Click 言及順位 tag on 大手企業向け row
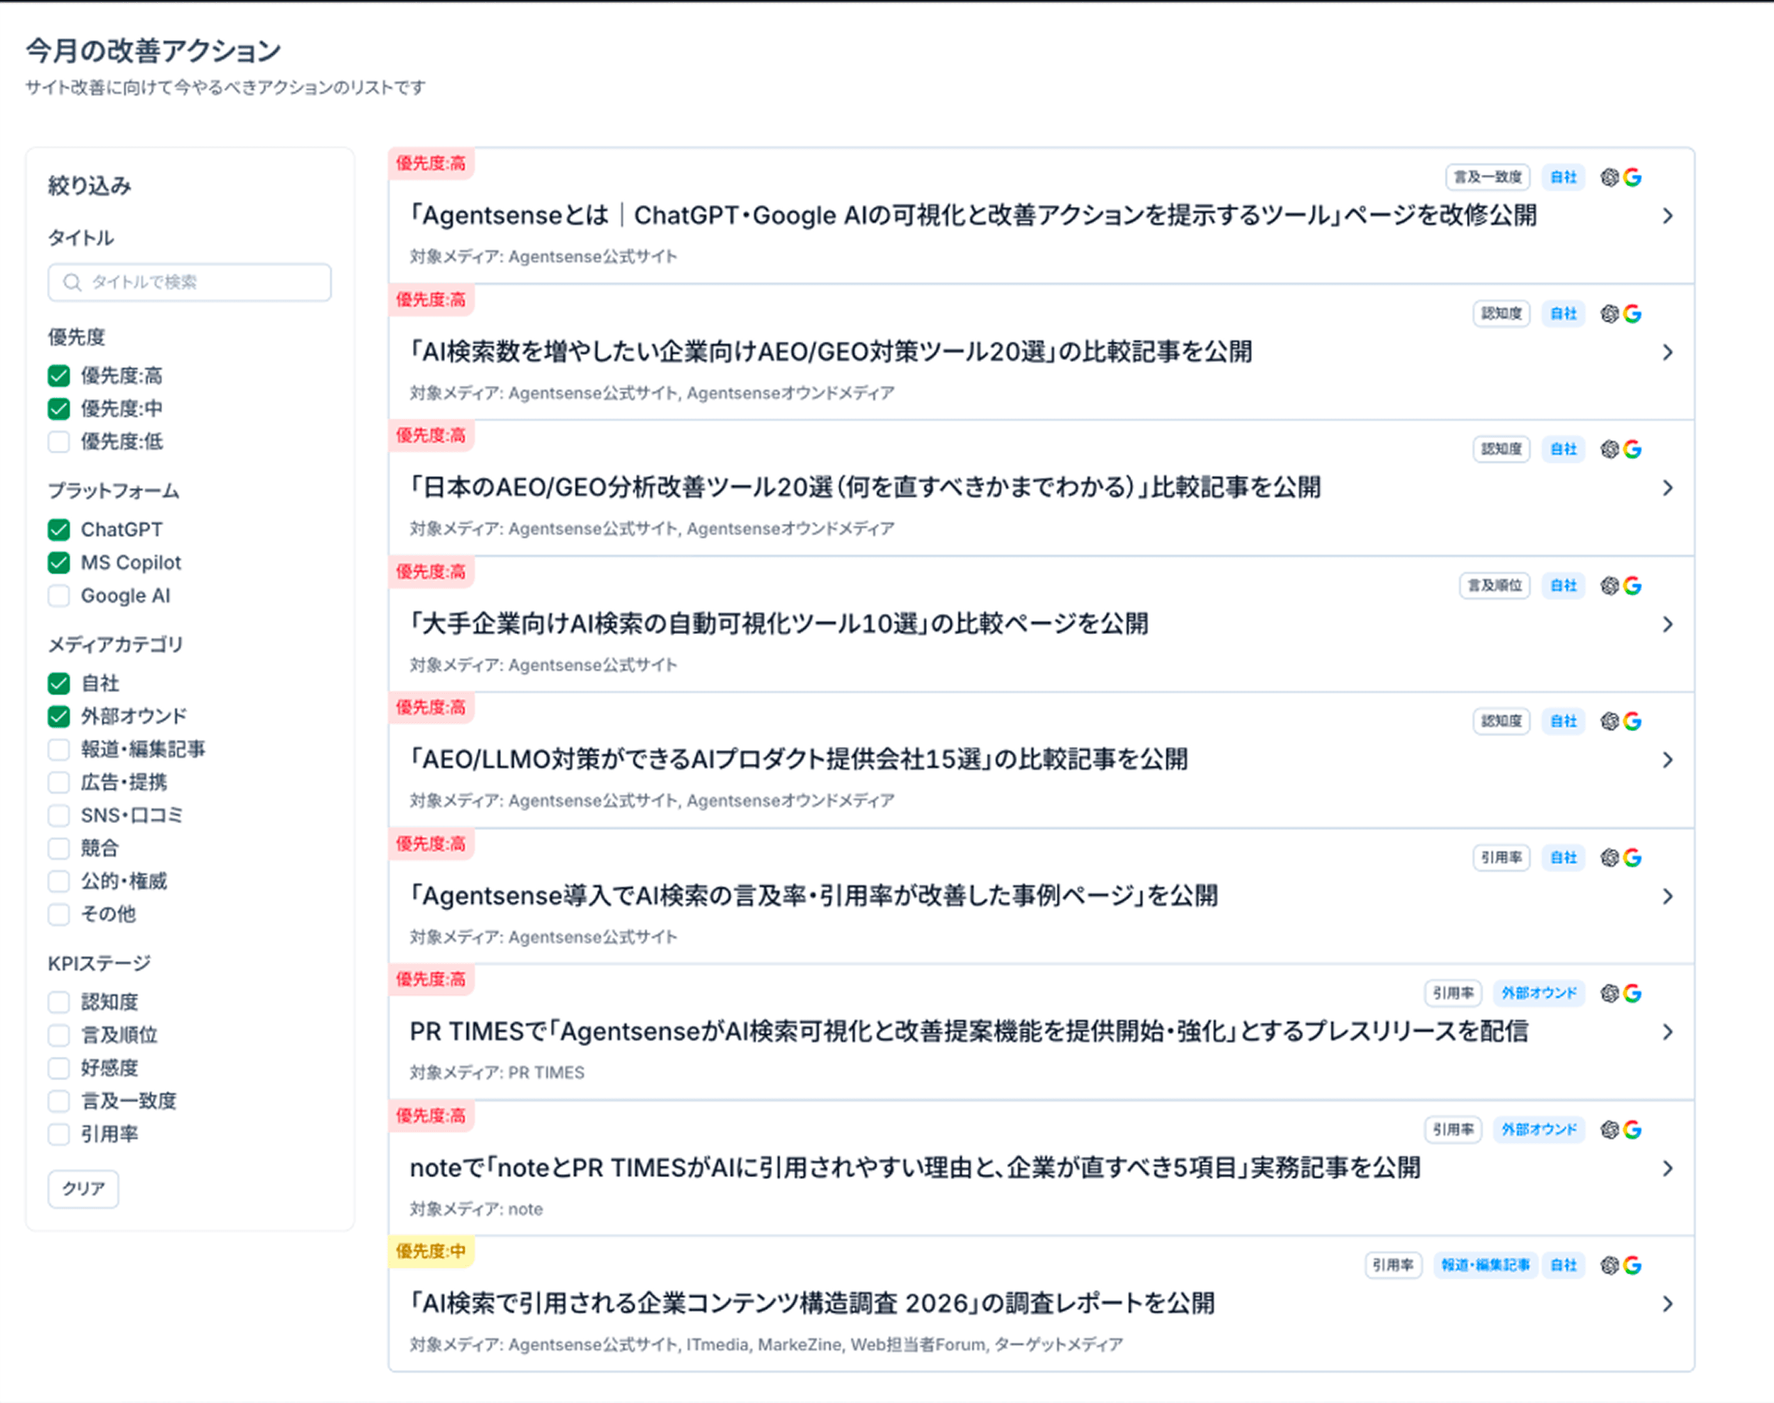The image size is (1774, 1403). 1495,586
